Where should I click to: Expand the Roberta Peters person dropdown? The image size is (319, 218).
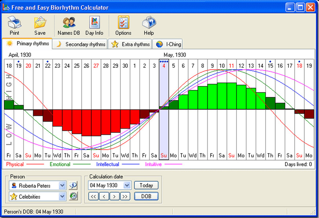(62, 185)
